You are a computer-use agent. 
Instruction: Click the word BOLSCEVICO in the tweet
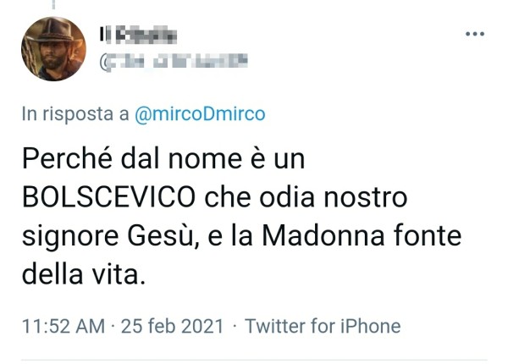click(x=112, y=199)
